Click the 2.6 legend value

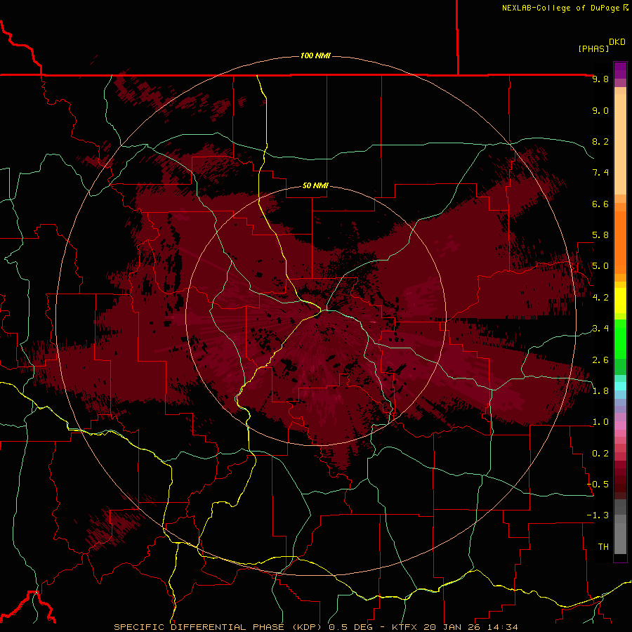[x=600, y=360]
